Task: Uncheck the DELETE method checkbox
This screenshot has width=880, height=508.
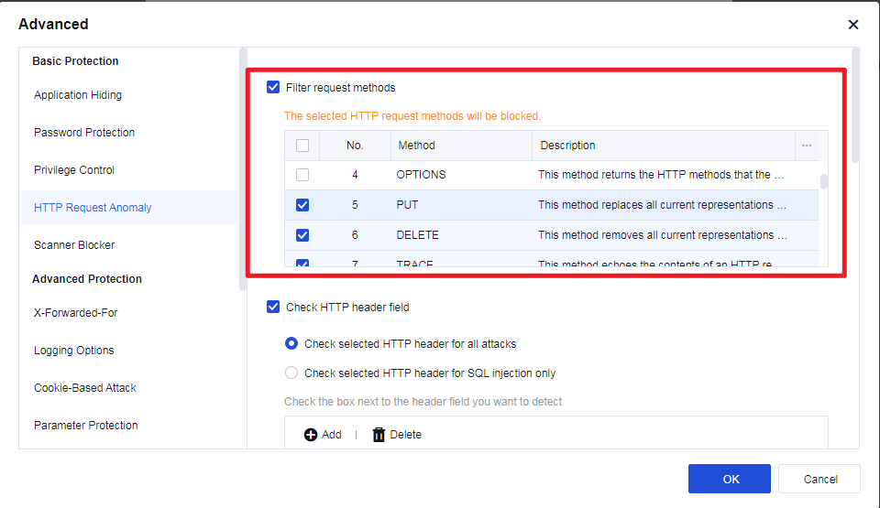Action: 302,235
